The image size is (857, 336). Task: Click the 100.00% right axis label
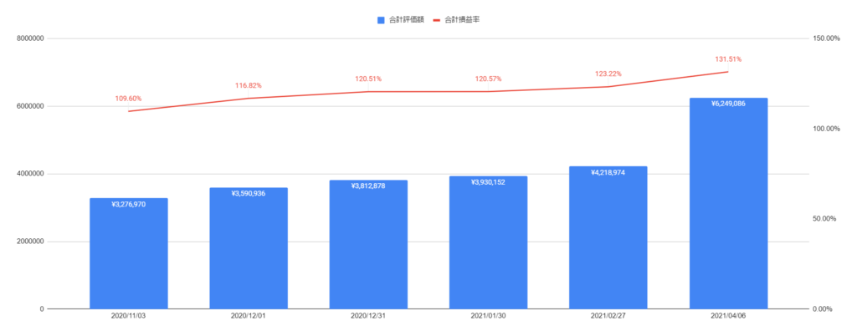tap(824, 129)
